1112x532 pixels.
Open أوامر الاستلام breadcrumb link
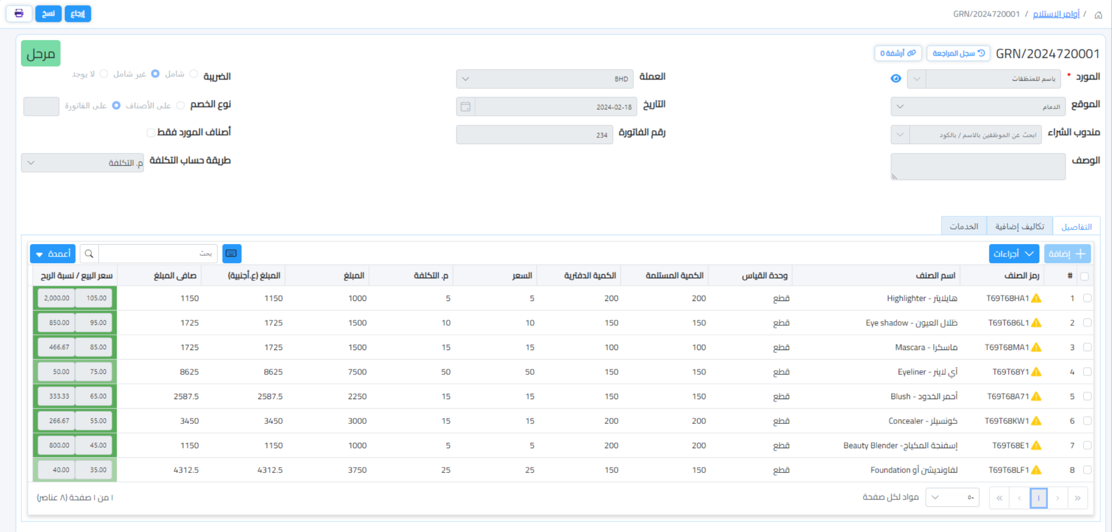[1056, 14]
